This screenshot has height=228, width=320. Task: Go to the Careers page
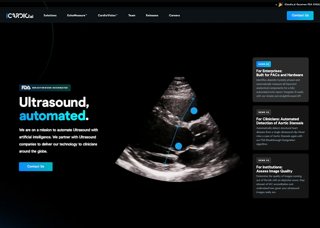click(174, 15)
